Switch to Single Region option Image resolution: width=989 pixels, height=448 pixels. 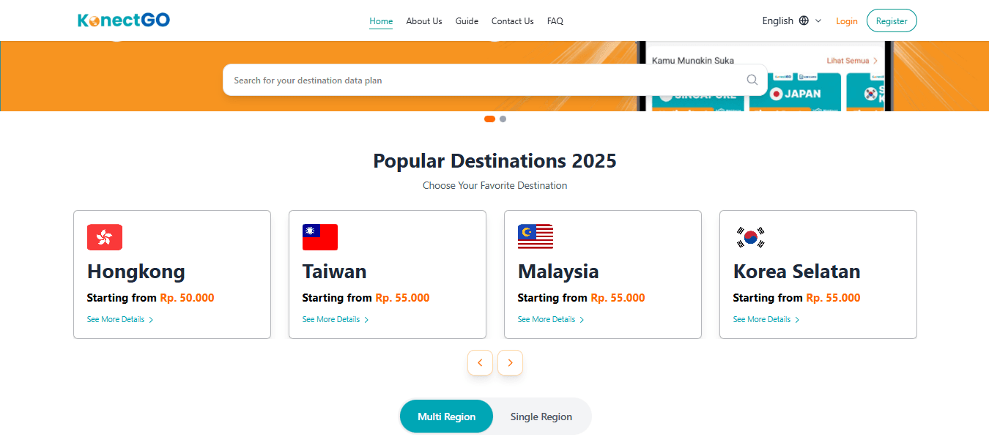(541, 417)
